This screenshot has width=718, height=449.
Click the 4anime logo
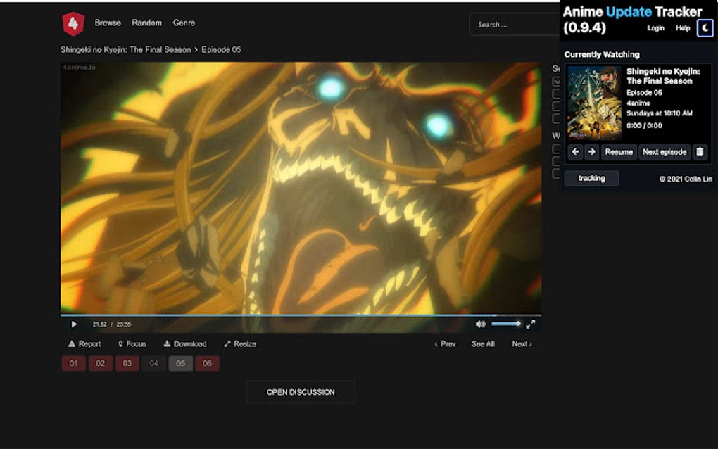(71, 22)
